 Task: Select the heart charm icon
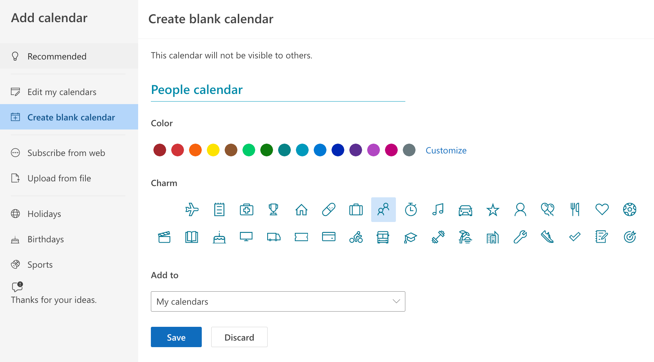(602, 210)
